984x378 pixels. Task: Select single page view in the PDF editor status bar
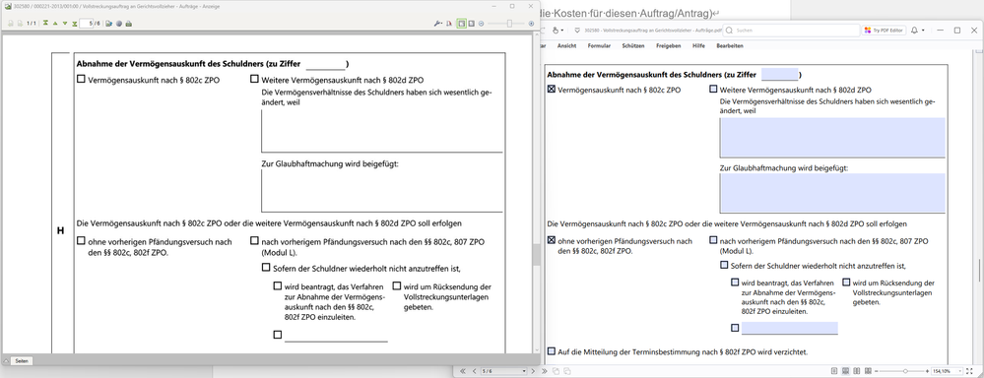(834, 371)
